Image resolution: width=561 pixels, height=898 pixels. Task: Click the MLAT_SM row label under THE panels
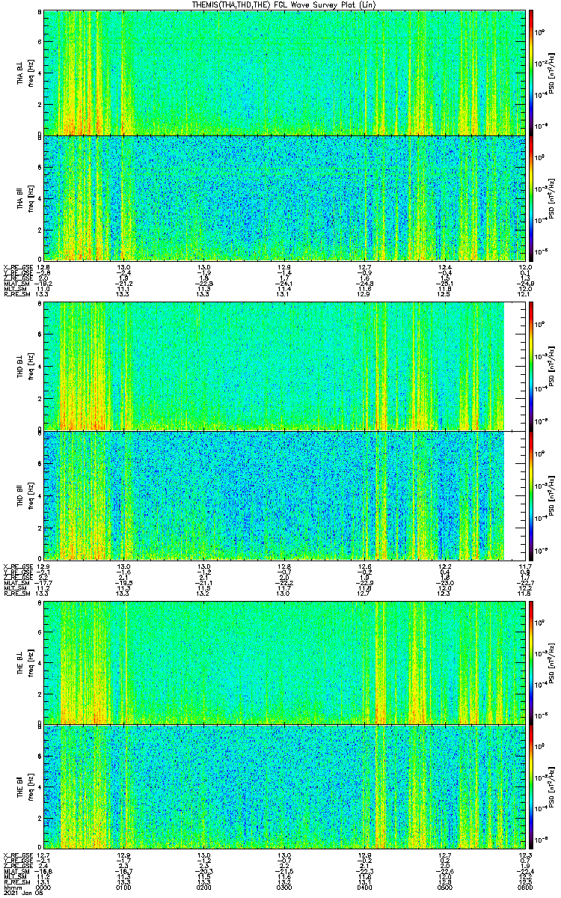(15, 872)
